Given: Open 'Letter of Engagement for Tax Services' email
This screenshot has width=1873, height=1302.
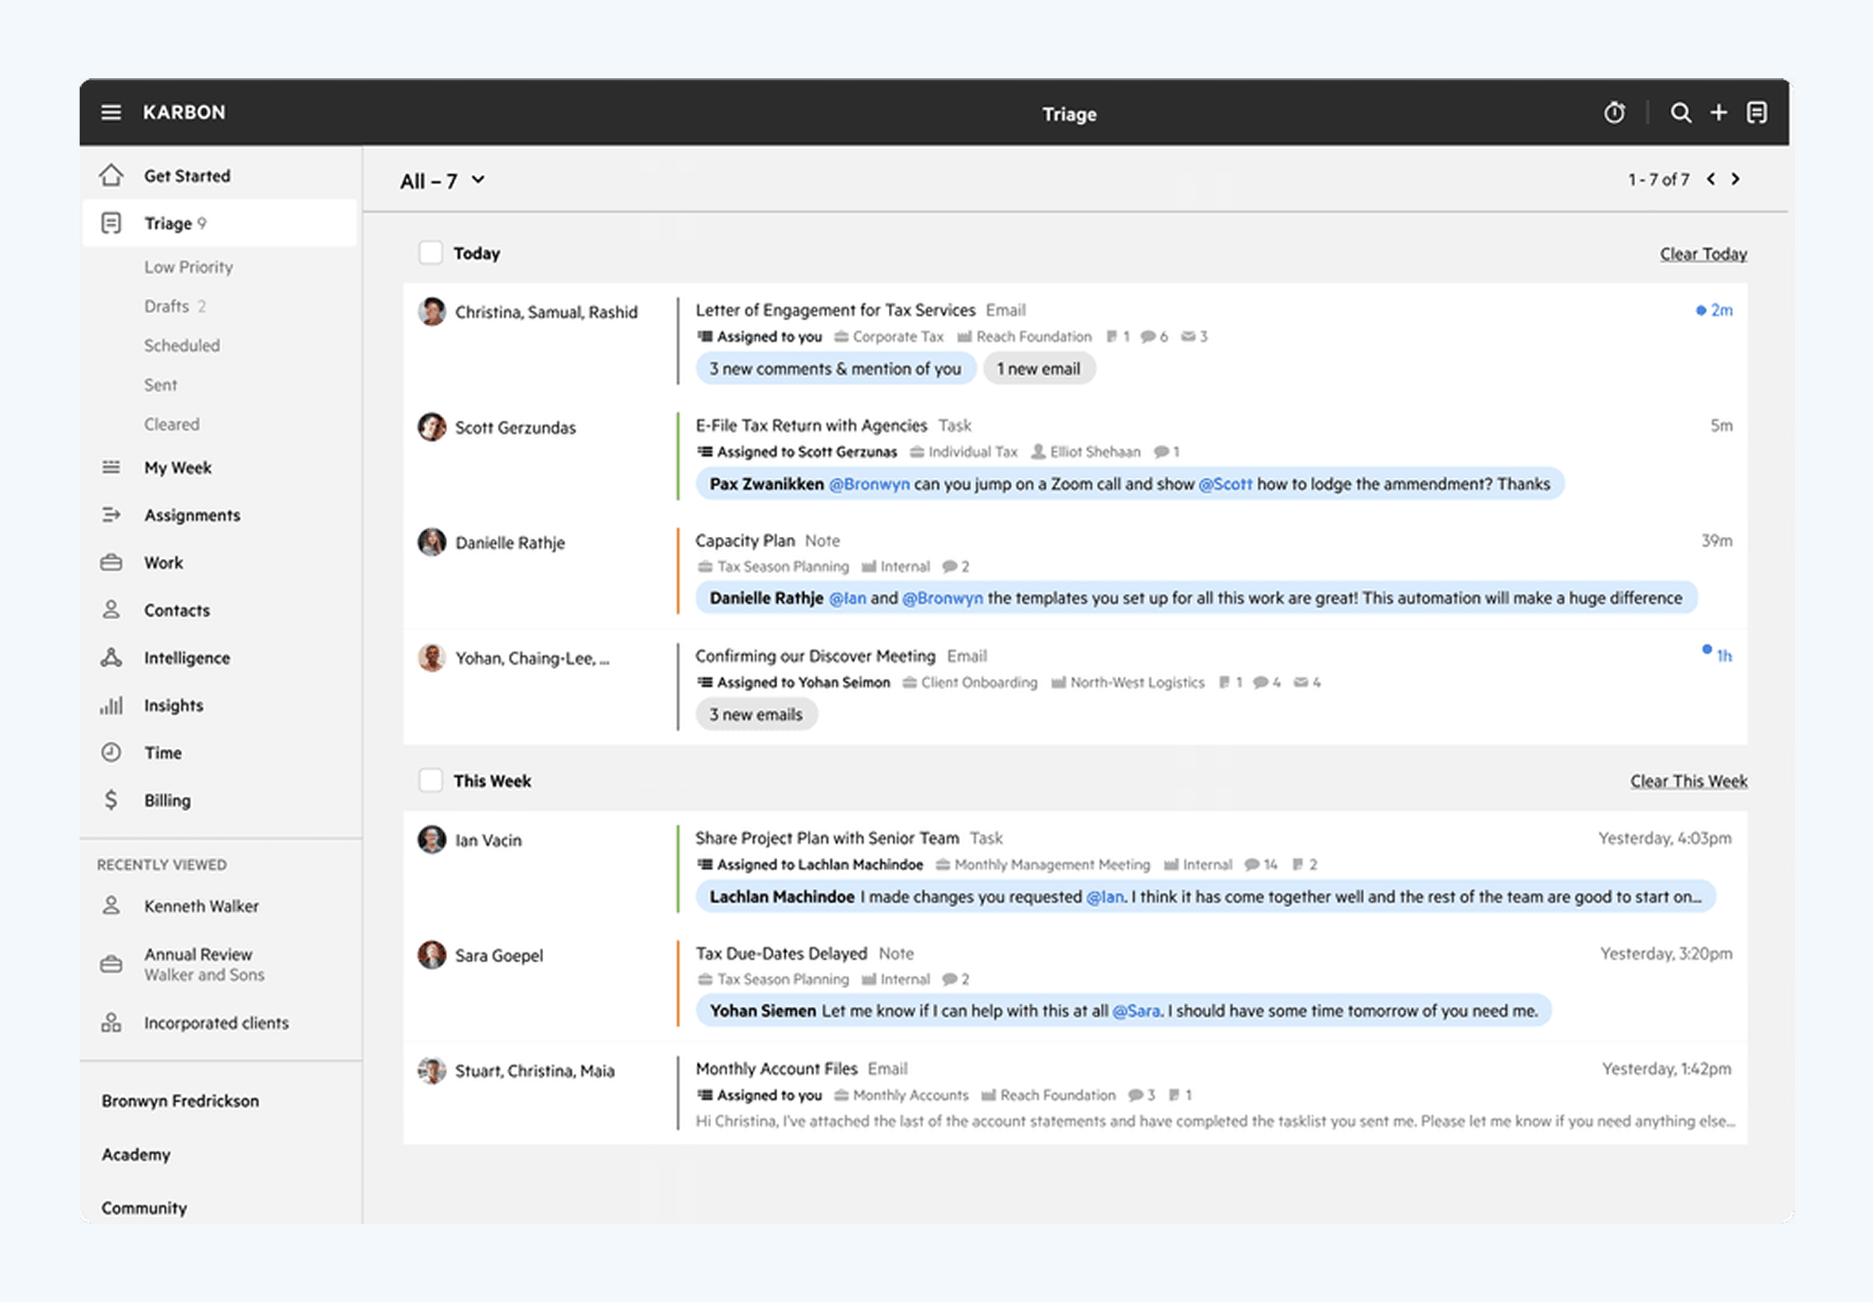Looking at the screenshot, I should click(835, 310).
